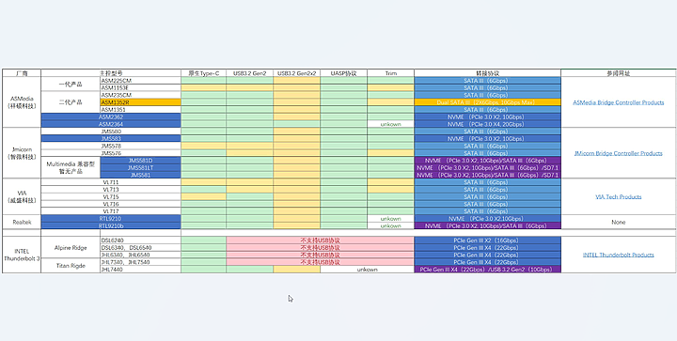The image size is (677, 341).
Task: Select the ASM225CM model cell
Action: pos(140,81)
